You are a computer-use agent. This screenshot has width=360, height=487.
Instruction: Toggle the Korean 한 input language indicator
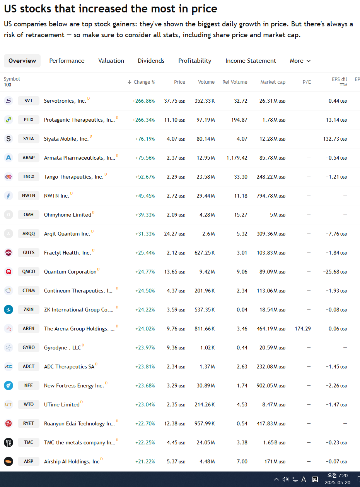tap(315, 479)
